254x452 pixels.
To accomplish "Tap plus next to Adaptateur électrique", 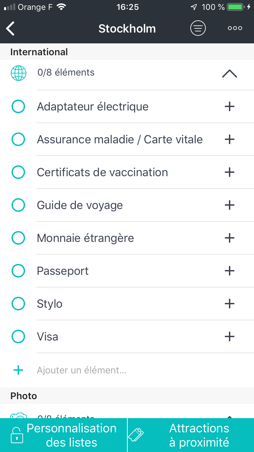I will tap(229, 107).
